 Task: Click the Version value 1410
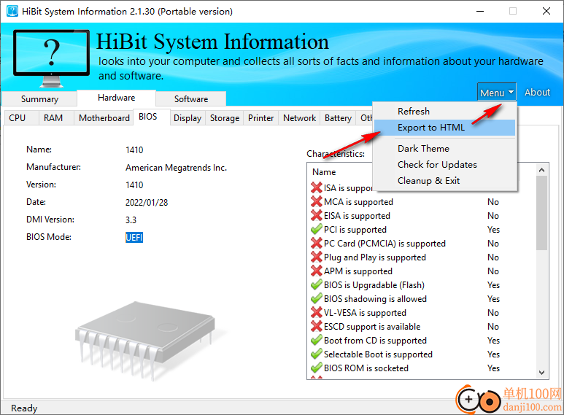click(134, 185)
